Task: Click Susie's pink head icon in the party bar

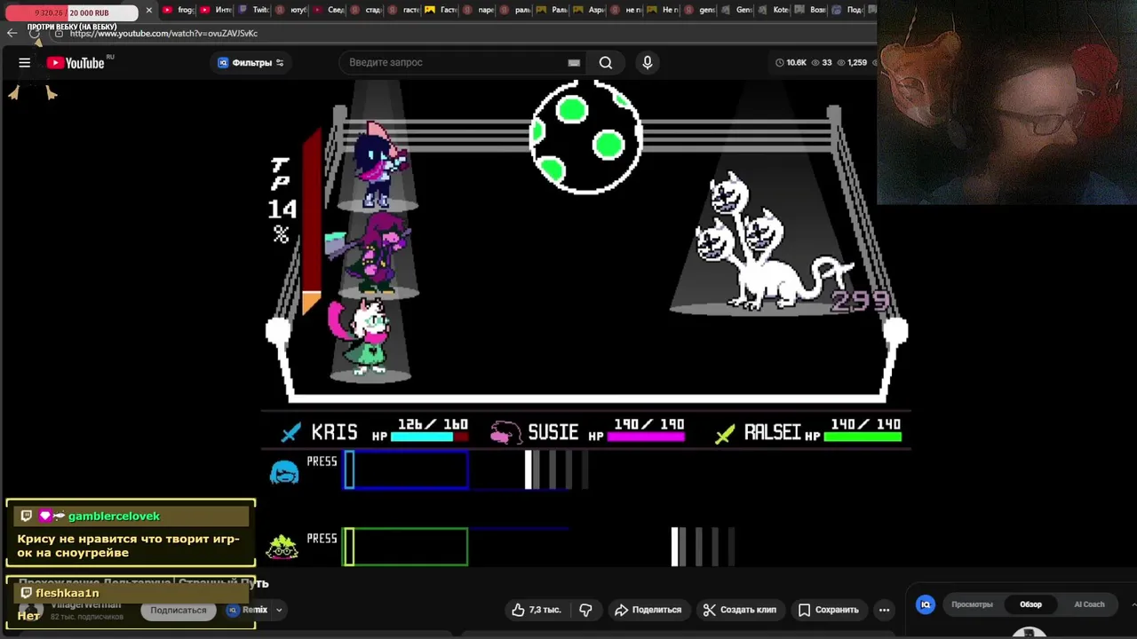Action: click(505, 433)
